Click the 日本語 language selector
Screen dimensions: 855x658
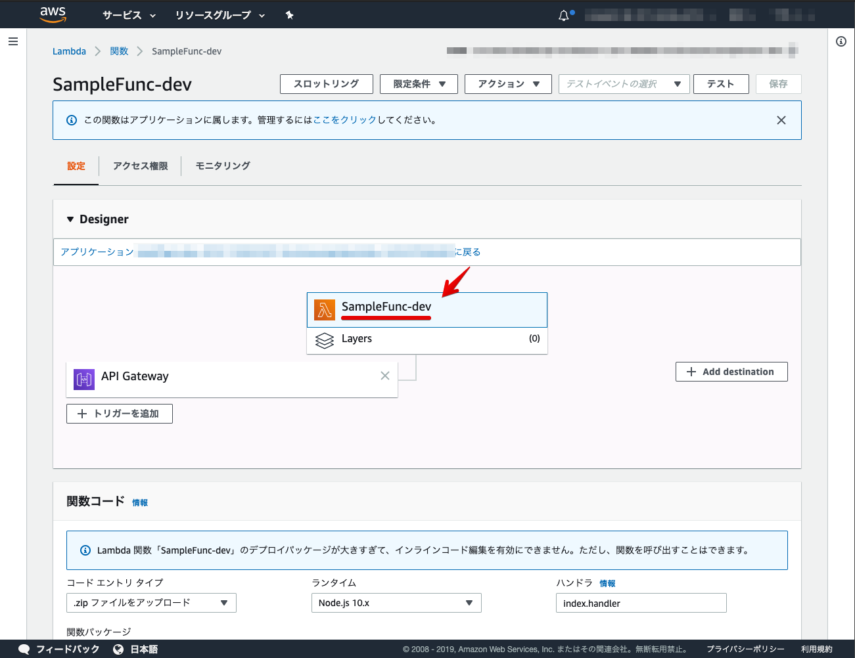[x=144, y=649]
